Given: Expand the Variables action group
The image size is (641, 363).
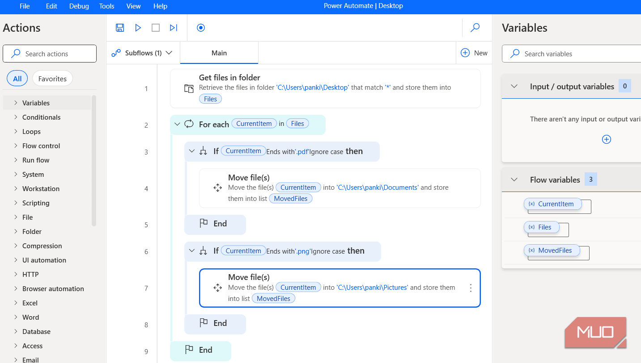Looking at the screenshot, I should [x=16, y=103].
